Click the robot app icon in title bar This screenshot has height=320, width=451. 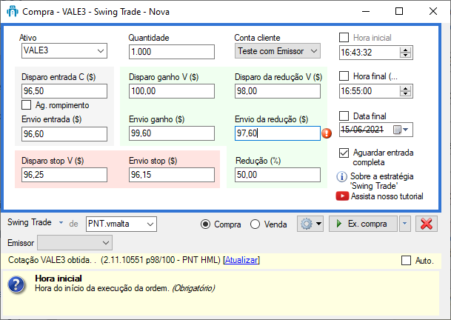(12, 12)
